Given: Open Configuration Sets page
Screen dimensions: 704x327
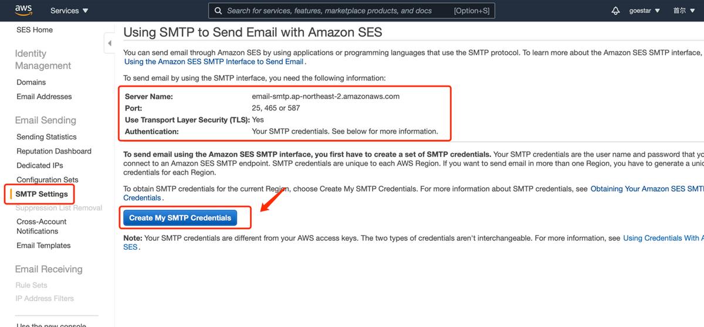Looking at the screenshot, I should [x=47, y=180].
